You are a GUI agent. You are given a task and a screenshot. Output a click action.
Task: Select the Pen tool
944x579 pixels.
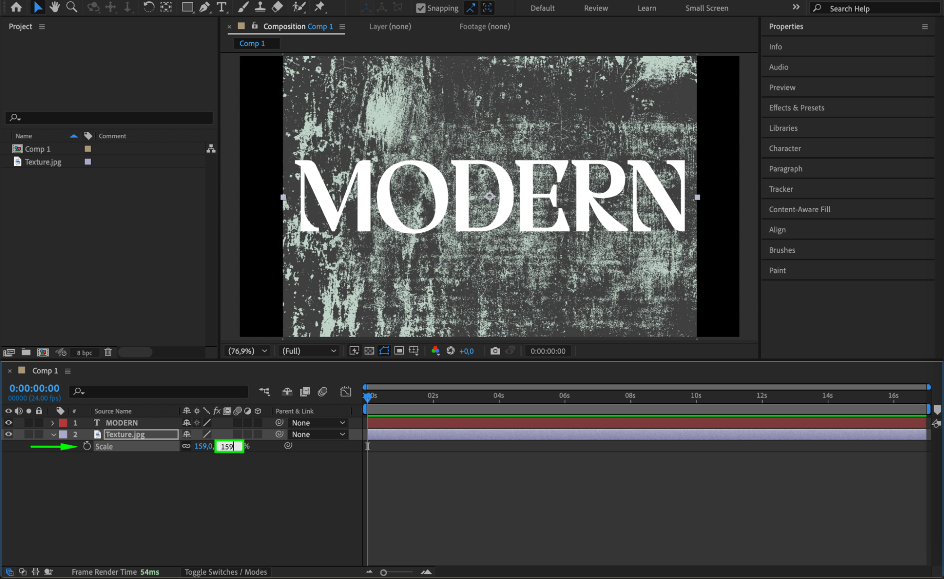204,7
